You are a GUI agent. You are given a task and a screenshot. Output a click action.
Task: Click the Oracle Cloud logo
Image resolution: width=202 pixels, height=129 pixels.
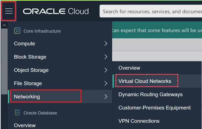(56, 12)
